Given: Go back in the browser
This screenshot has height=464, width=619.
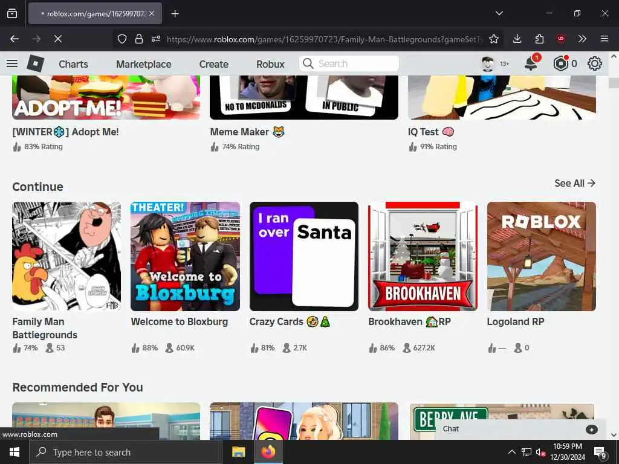Looking at the screenshot, I should 15,39.
